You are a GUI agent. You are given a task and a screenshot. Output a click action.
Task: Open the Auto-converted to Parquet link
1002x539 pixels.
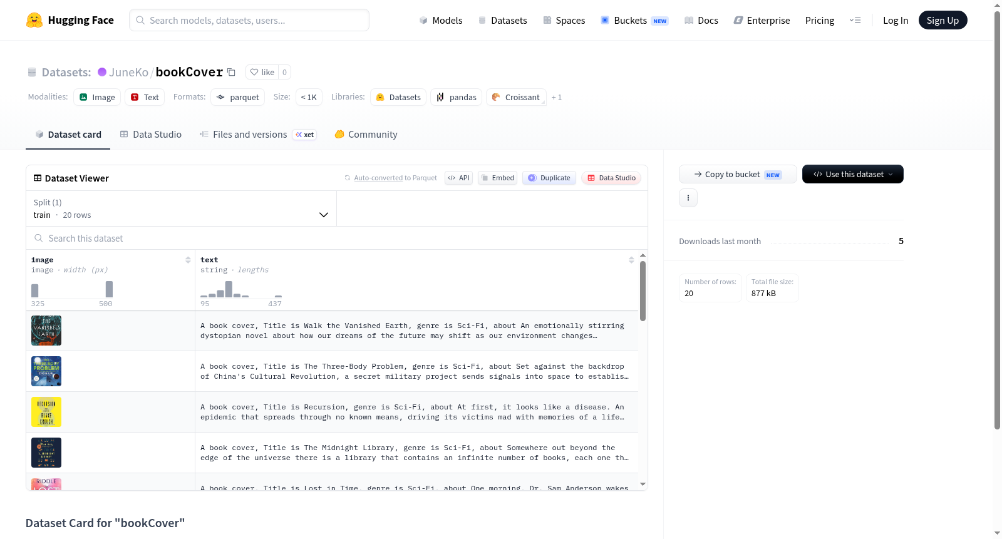(396, 178)
